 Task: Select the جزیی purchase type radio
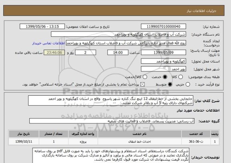coord(188,85)
